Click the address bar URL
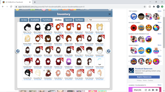Viewport: 165px width, 92px height. (51, 7)
